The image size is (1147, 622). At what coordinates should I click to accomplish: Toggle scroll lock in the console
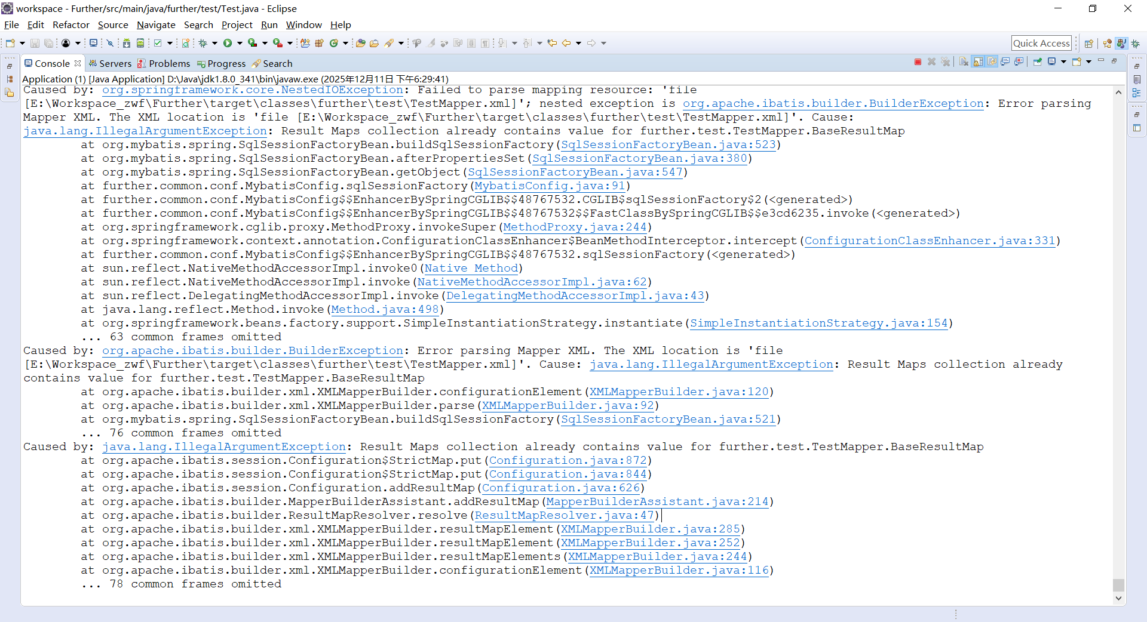[x=977, y=61]
